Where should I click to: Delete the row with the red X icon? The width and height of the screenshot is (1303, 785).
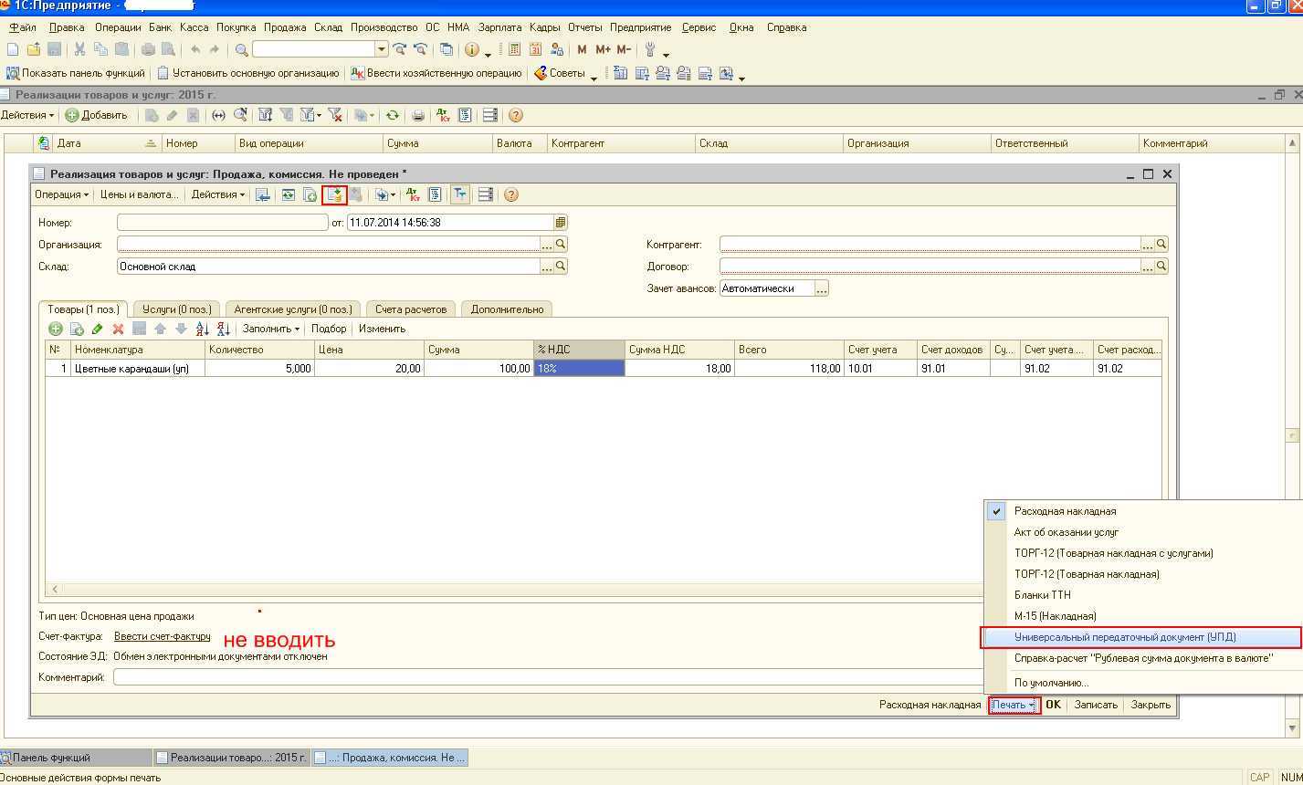(x=118, y=329)
